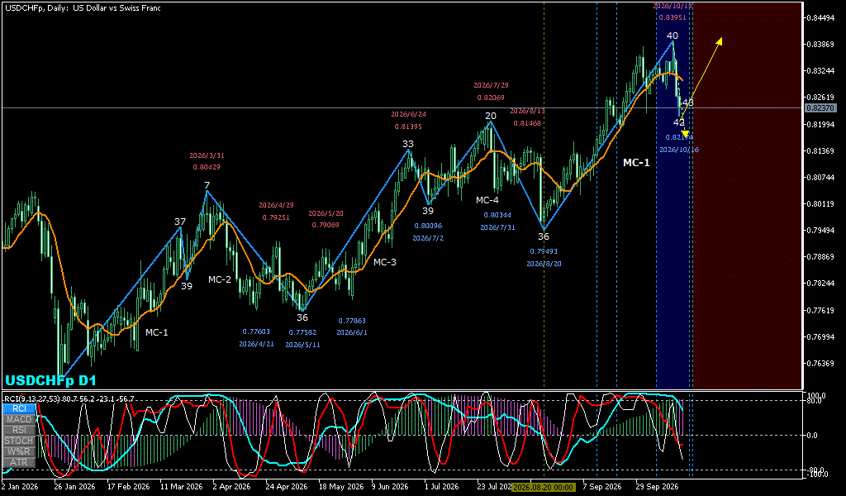Click the 26 Jan 2026 time axis label
This screenshot has height=496, width=846.
(75, 486)
